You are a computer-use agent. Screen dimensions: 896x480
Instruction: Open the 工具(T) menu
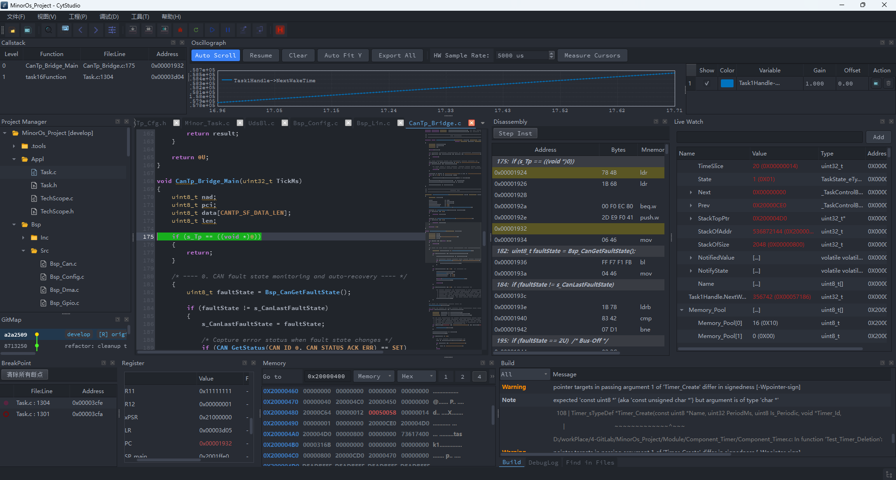click(x=140, y=16)
